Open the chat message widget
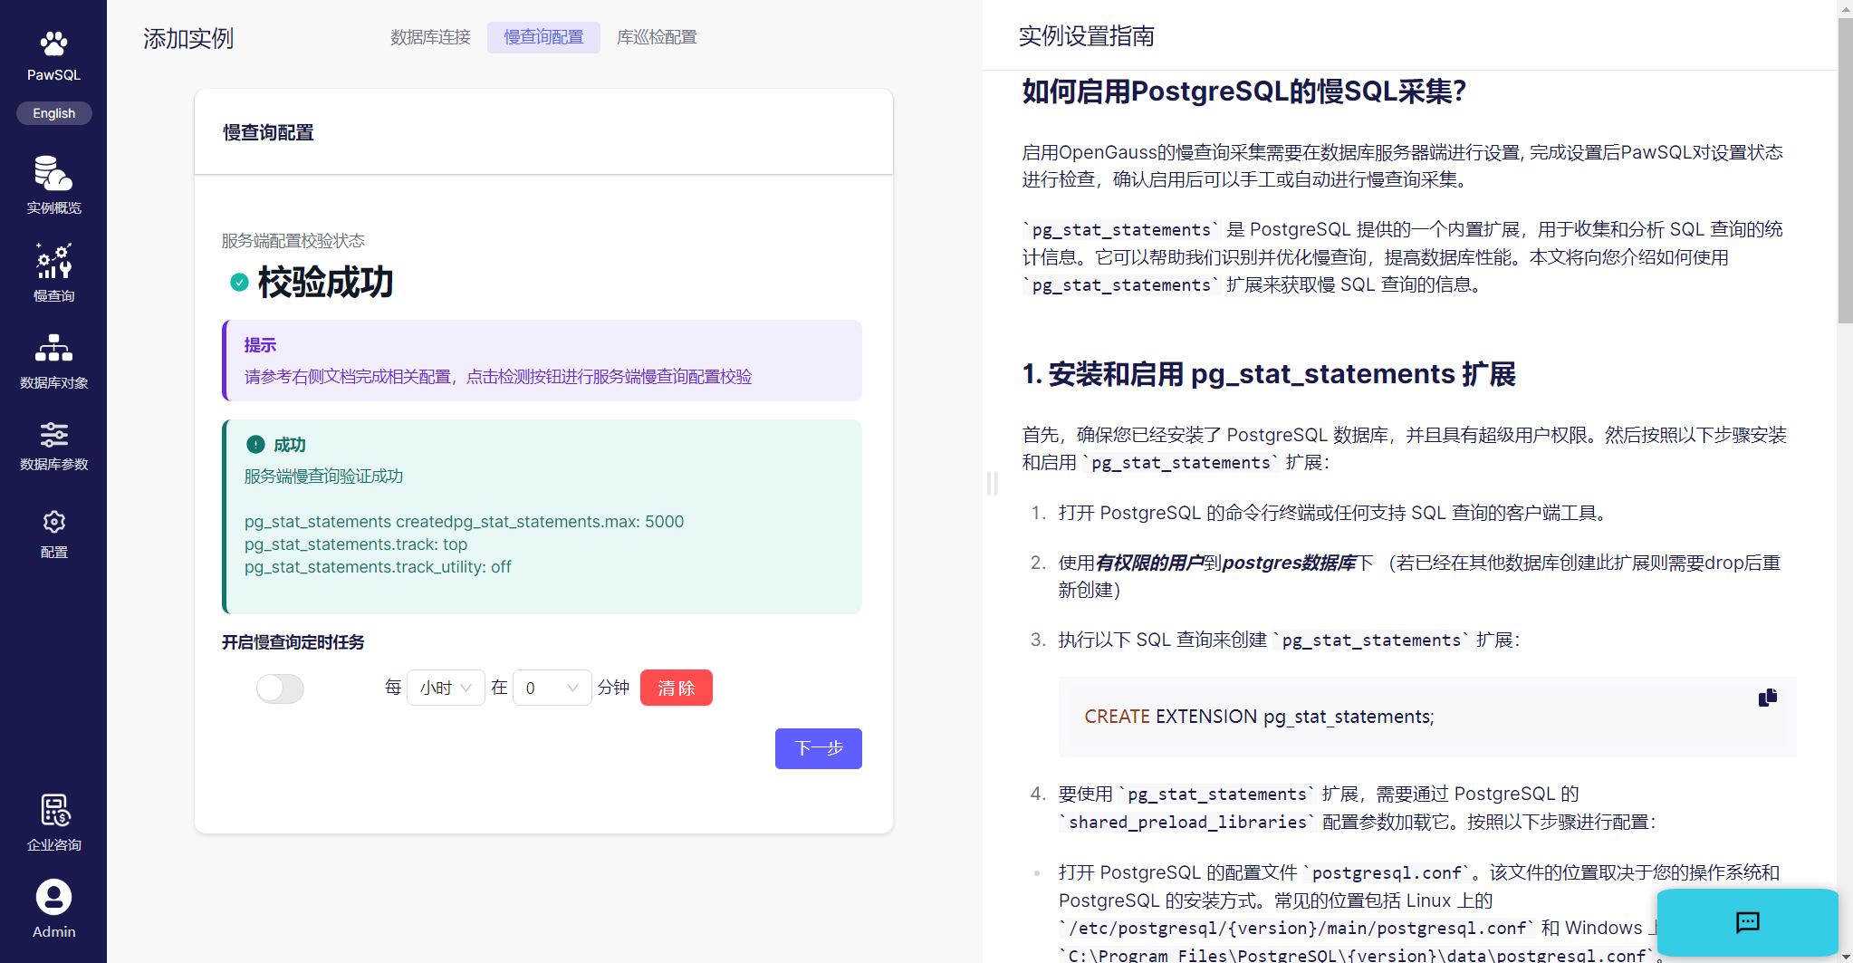The width and height of the screenshot is (1853, 963). [1747, 922]
